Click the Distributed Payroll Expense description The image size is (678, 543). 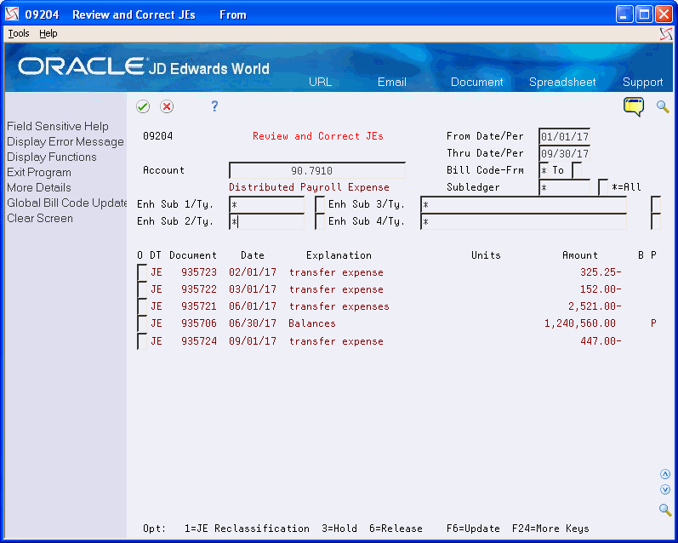click(x=309, y=187)
